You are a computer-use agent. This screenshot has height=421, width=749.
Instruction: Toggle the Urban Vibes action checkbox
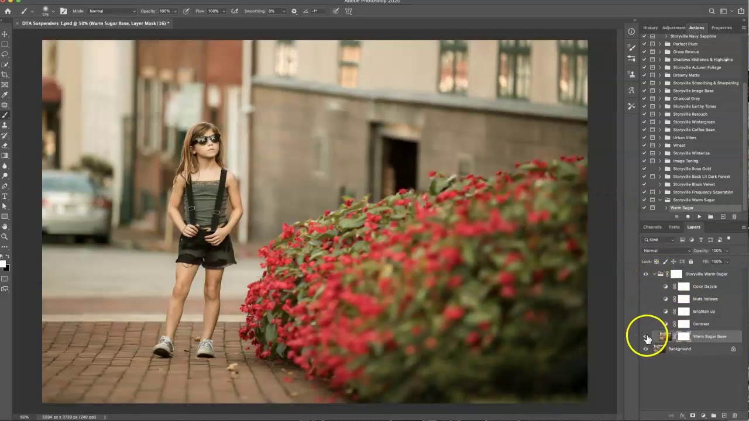pos(644,137)
